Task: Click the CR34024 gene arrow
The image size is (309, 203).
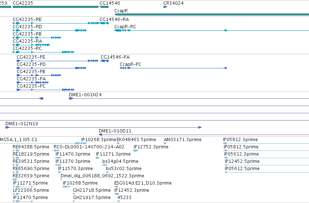Action: pyautogui.click(x=165, y=7)
